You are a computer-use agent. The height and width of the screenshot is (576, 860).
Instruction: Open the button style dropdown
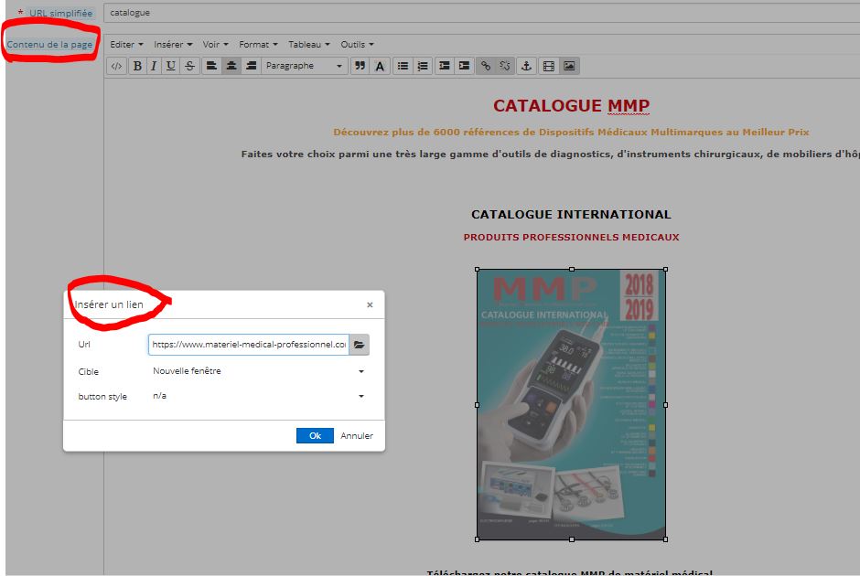click(x=259, y=396)
